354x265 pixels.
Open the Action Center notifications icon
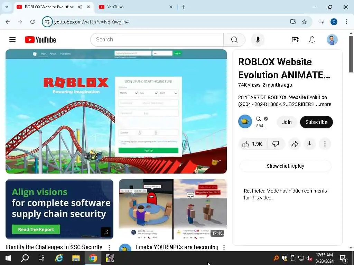pos(343,258)
